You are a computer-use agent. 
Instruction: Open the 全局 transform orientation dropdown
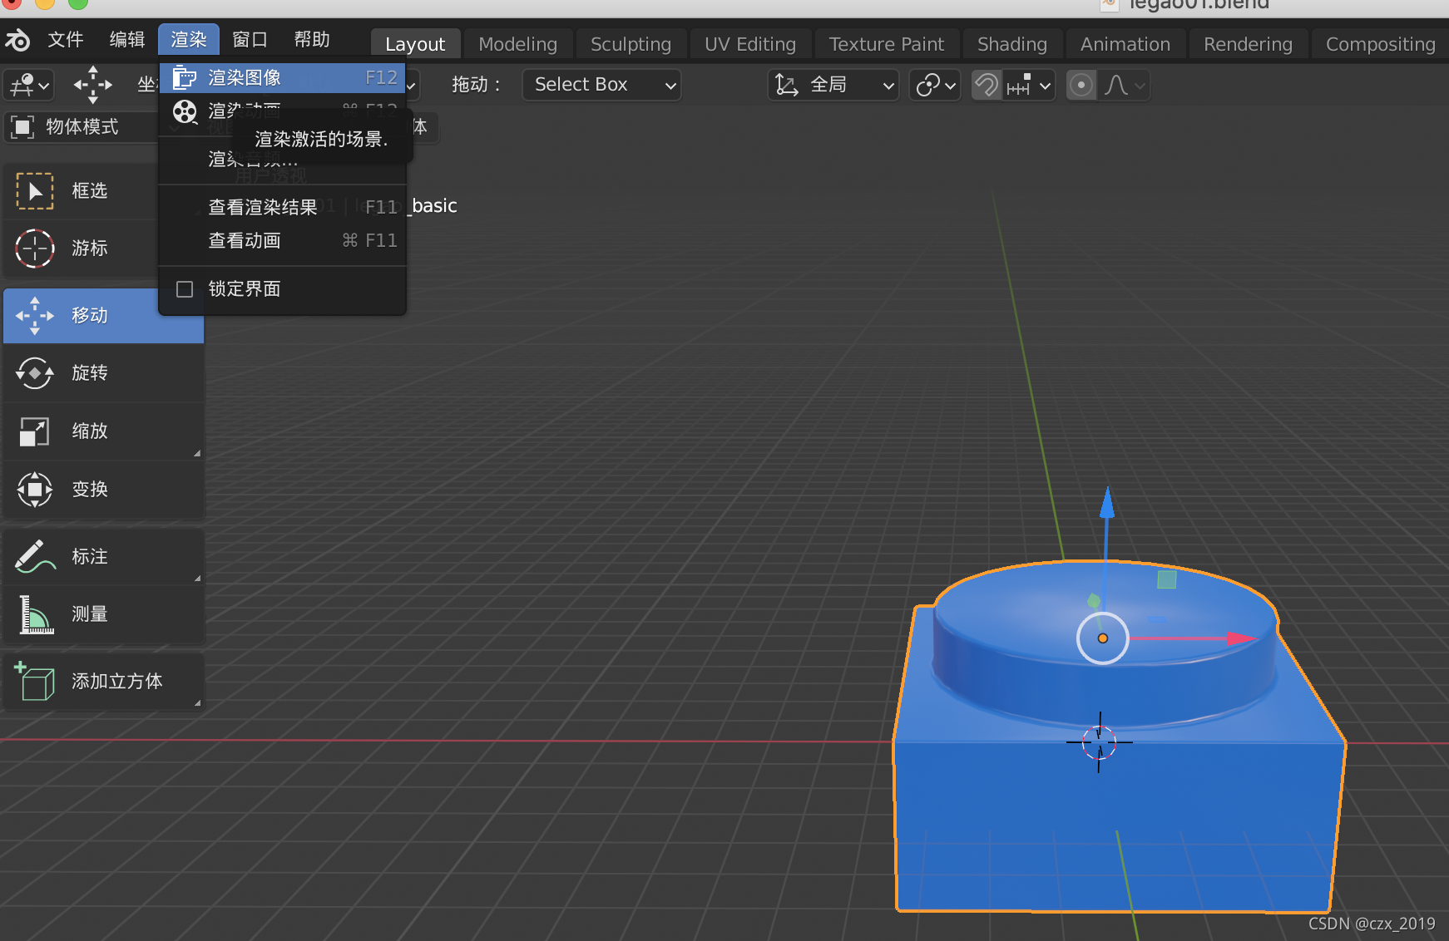pyautogui.click(x=833, y=85)
